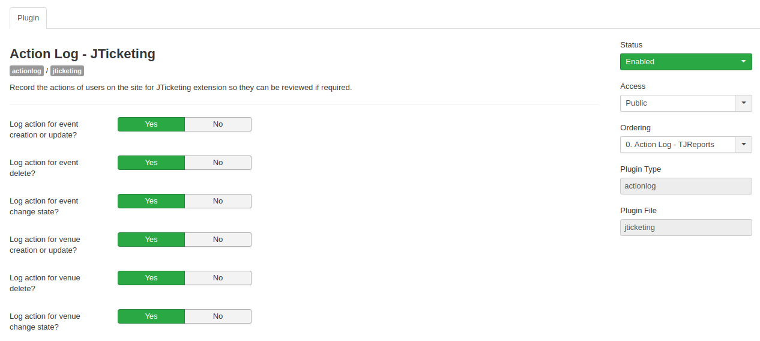760x341 pixels.
Task: Click the Plugin Type field
Action: point(686,186)
